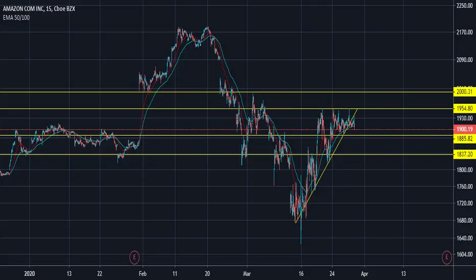Click the 1800.00 price axis value
Image resolution: width=476 pixels, height=280 pixels.
464,170
